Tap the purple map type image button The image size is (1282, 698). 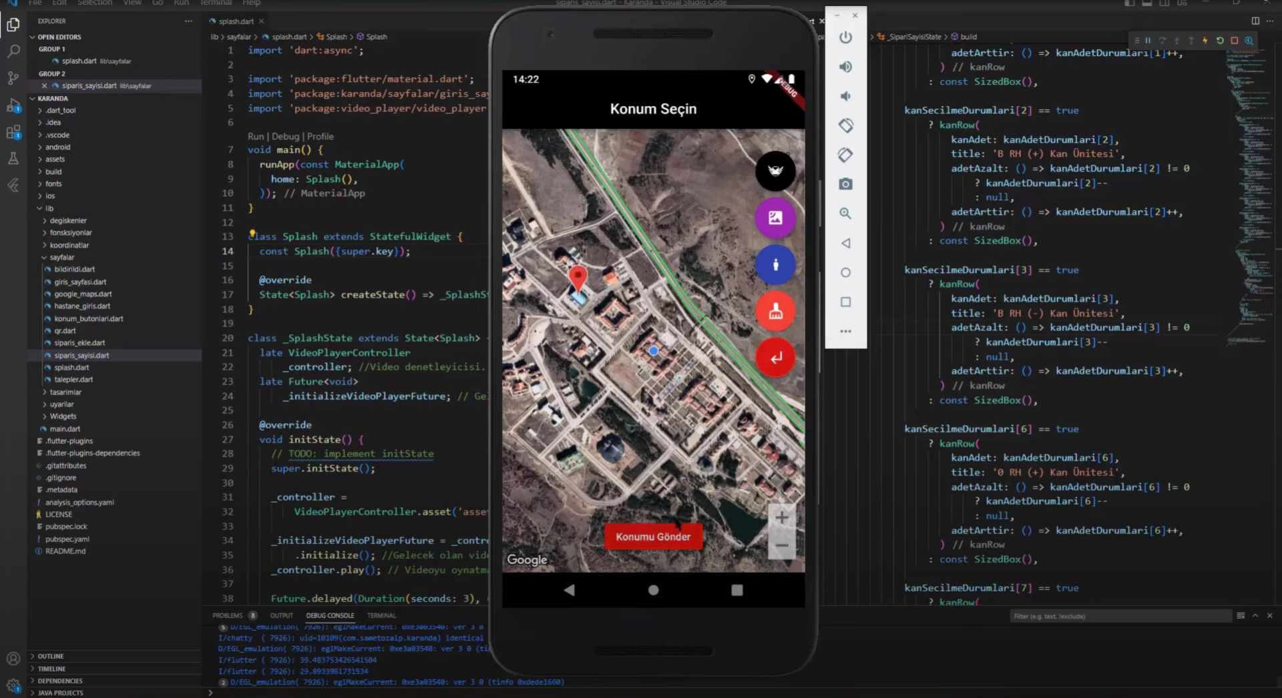tap(775, 218)
